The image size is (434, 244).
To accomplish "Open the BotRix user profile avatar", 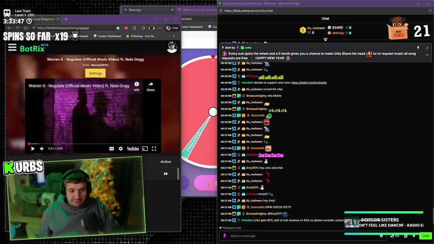I will [172, 47].
